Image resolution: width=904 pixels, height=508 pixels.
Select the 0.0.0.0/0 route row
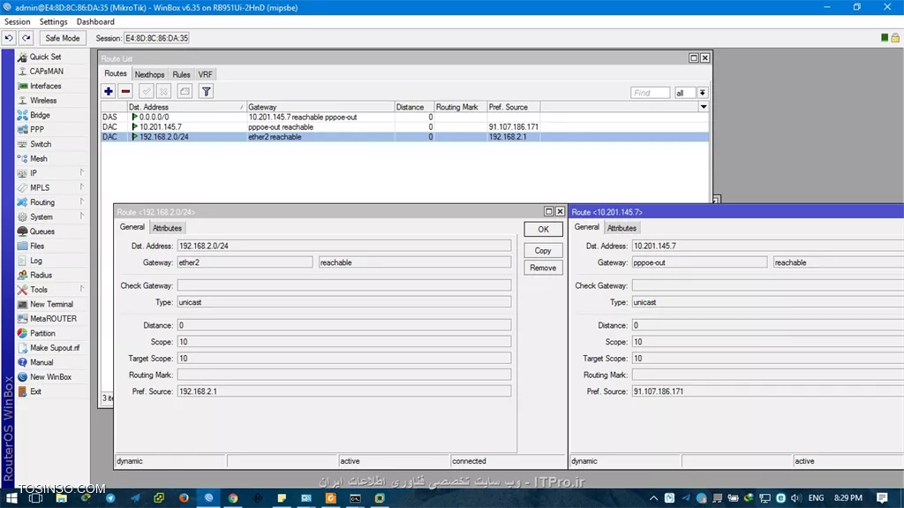(x=404, y=117)
